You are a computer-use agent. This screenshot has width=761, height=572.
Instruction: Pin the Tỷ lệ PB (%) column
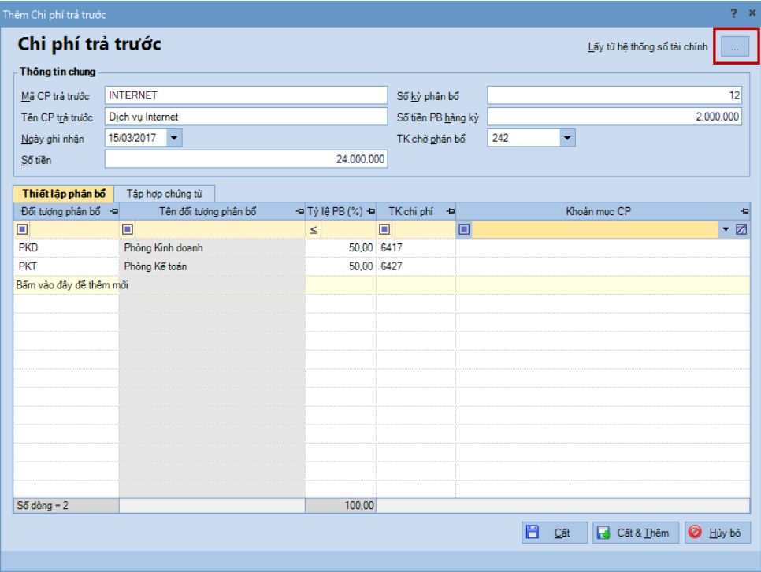(371, 211)
